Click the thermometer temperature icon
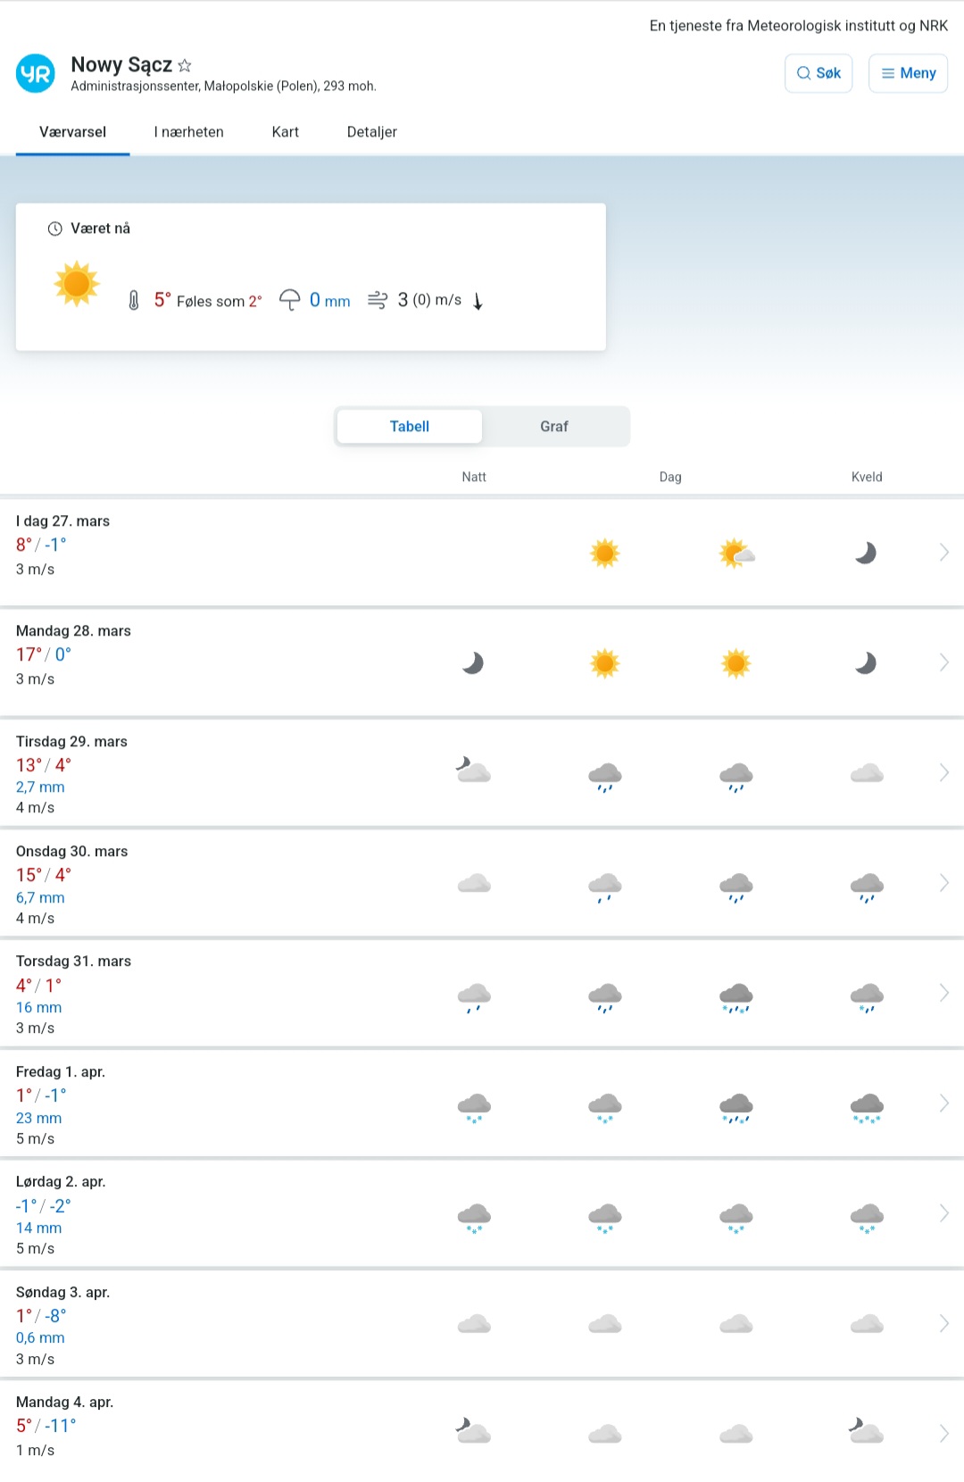This screenshot has width=964, height=1482. point(134,301)
